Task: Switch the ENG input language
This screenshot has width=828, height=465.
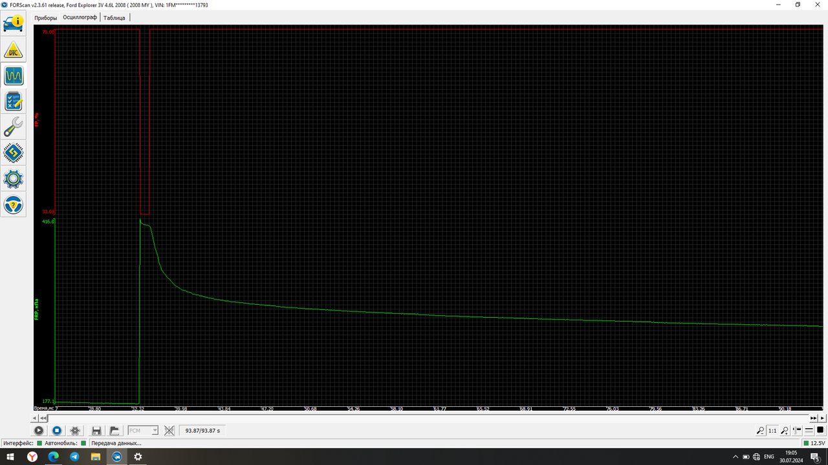Action: pos(769,457)
